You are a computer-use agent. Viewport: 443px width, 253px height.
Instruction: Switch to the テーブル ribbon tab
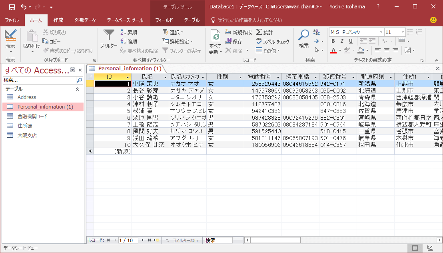point(192,20)
